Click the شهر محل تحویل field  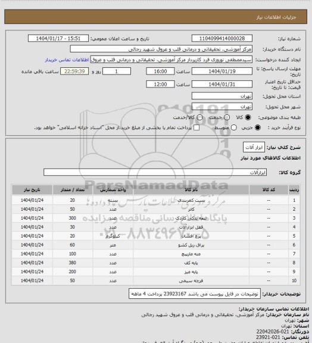pos(222,107)
